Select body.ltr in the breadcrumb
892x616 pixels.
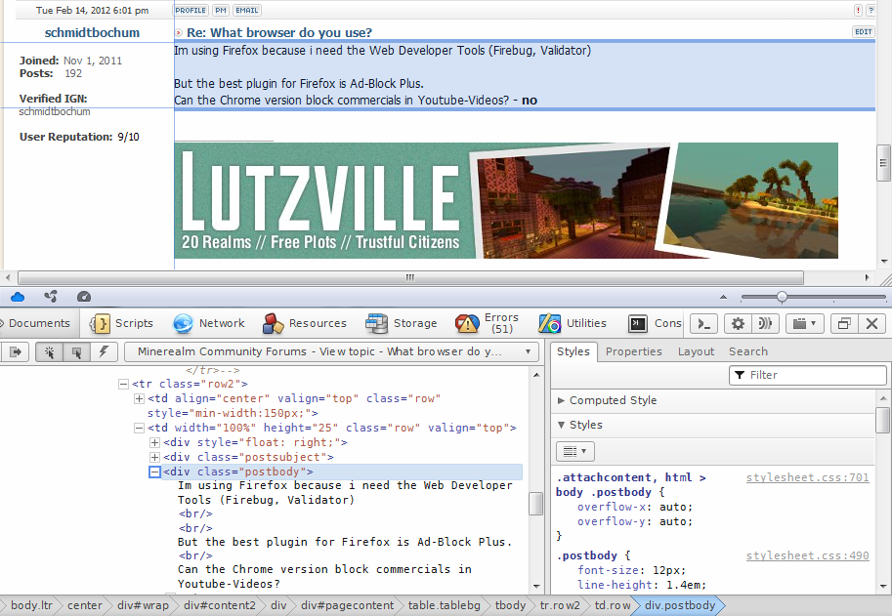30,606
